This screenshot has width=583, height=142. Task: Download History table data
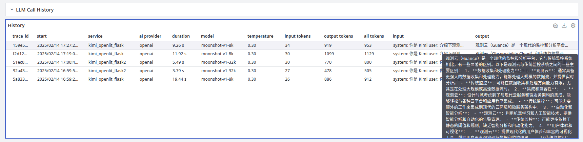point(564,26)
